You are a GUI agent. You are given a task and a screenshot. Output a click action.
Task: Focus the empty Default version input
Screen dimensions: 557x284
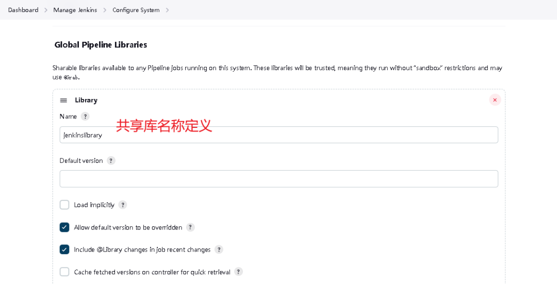coord(279,179)
